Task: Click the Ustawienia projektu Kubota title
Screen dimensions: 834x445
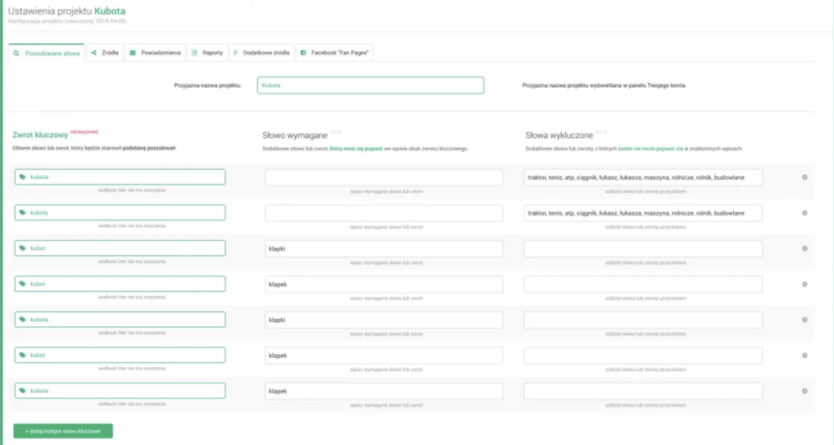Action: click(67, 11)
